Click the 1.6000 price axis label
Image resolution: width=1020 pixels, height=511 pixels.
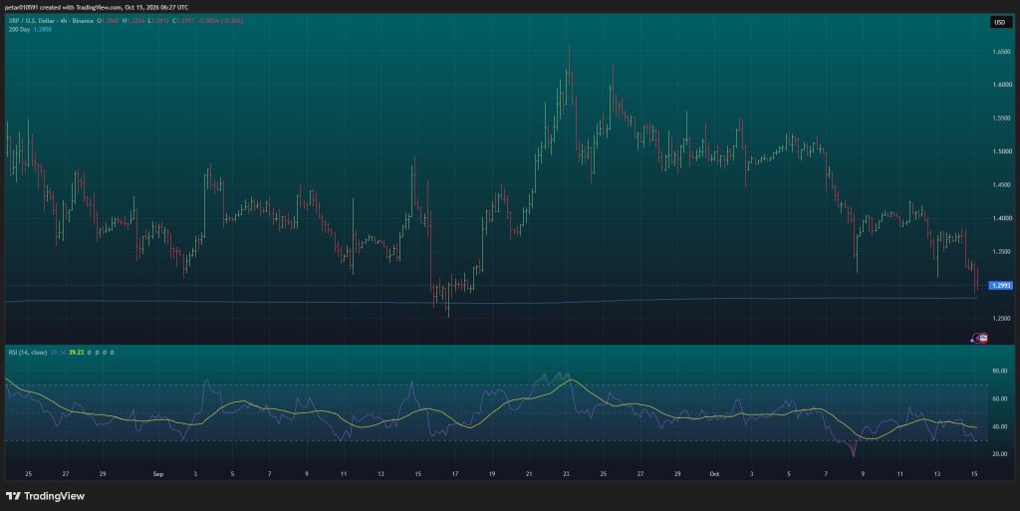click(x=1000, y=85)
